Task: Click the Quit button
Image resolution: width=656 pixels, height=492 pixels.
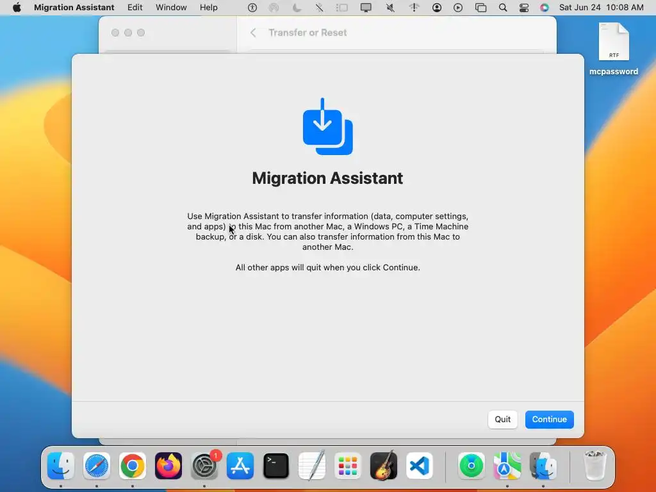Action: point(502,419)
